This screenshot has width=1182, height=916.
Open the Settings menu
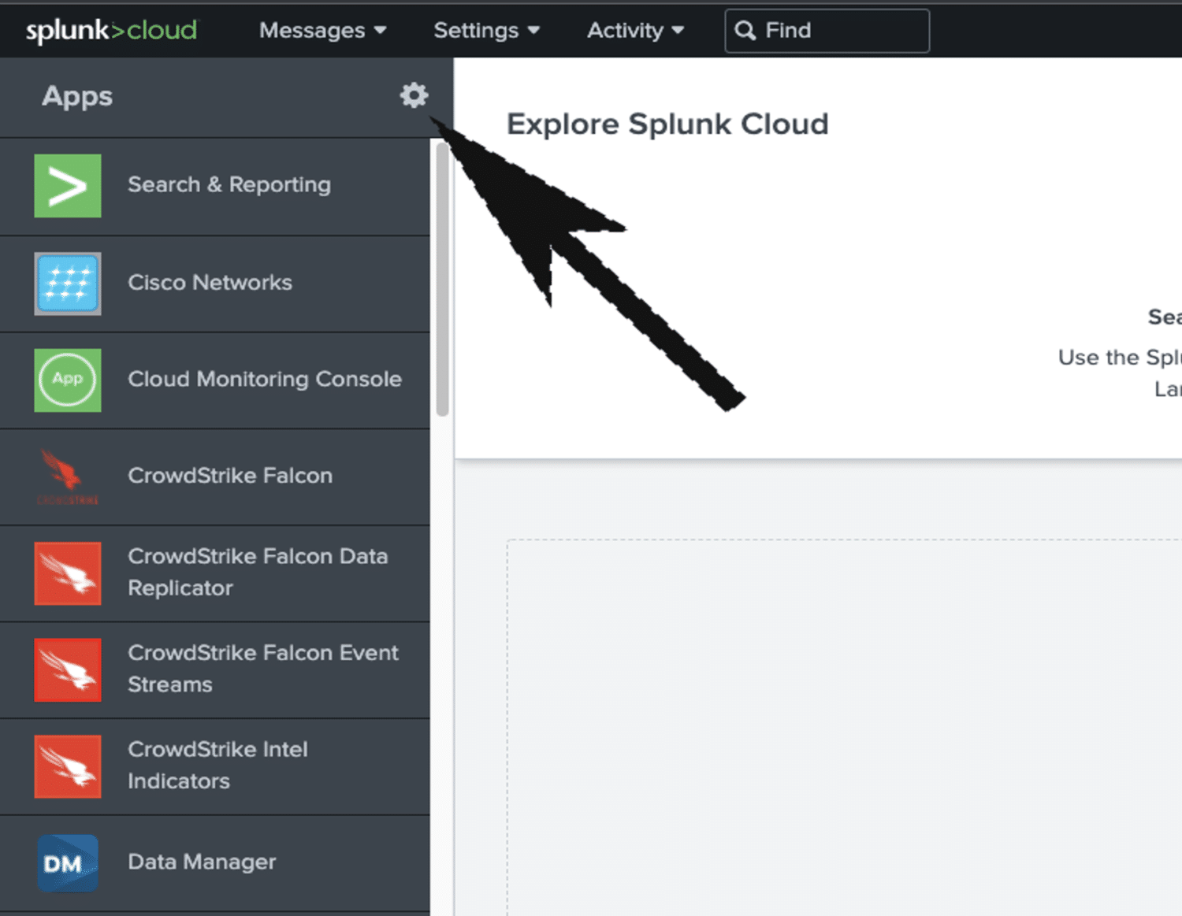click(x=476, y=30)
